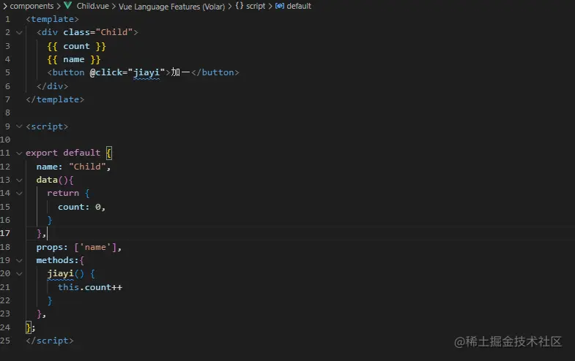This screenshot has height=361, width=575.
Task: Click the symbol icon before default
Action: (x=279, y=6)
